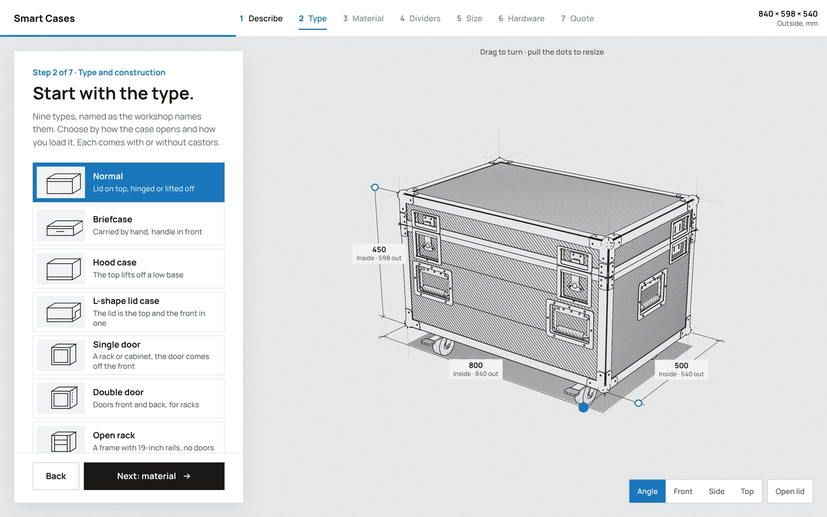Viewport: 827px width, 517px height.
Task: Click the 840 × 598 × 540 readout
Action: coord(788,14)
